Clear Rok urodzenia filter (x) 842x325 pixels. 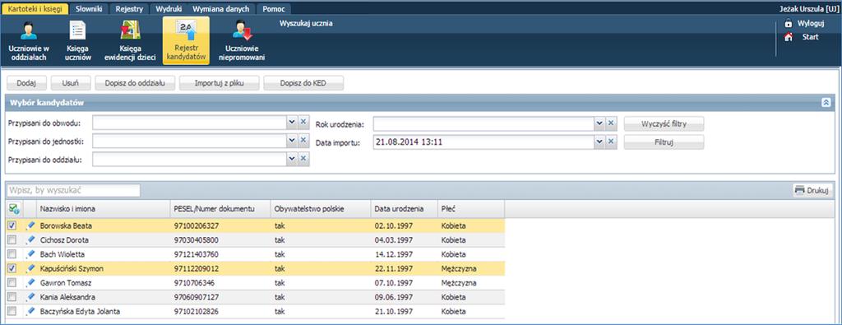click(611, 123)
